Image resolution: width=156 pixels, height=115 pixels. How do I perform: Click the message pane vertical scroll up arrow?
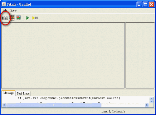pyautogui.click(x=151, y=99)
